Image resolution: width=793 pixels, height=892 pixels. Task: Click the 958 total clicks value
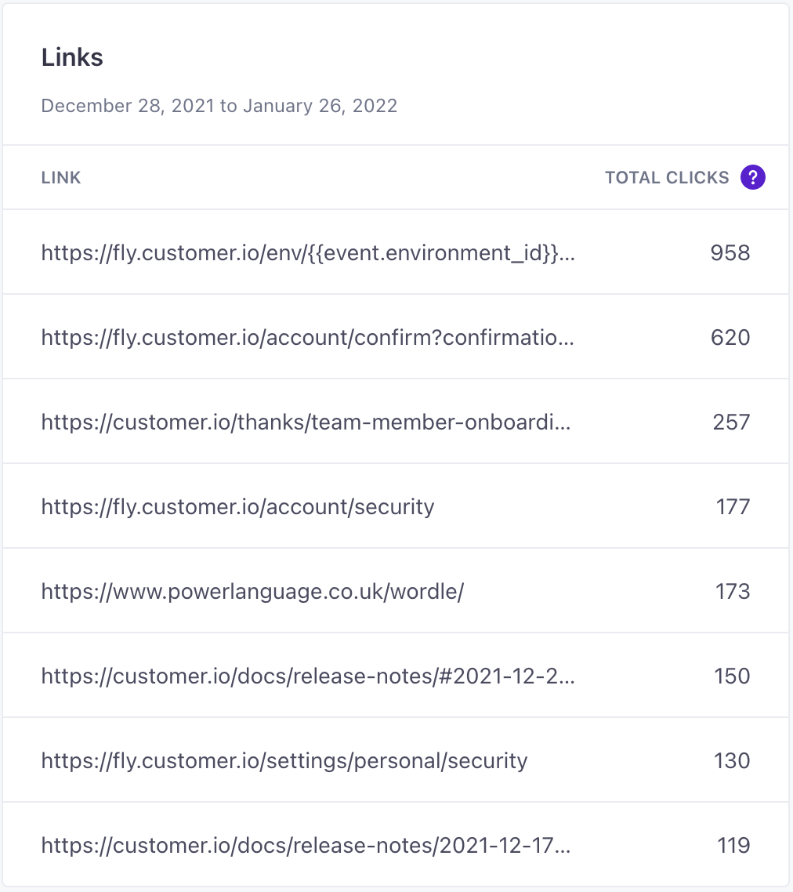pos(730,253)
